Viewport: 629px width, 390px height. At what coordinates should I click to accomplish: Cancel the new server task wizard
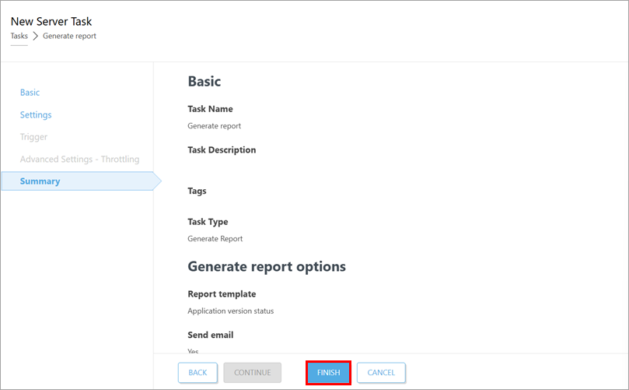[381, 373]
